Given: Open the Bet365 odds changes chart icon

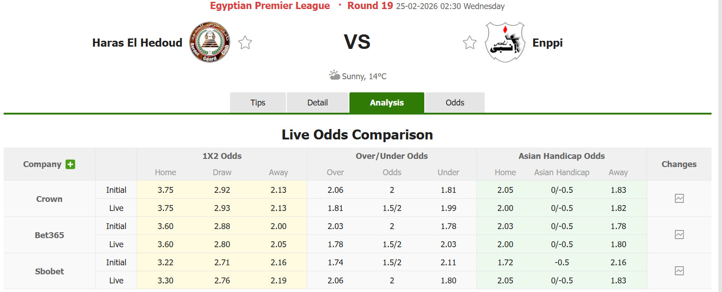Looking at the screenshot, I should (x=679, y=235).
